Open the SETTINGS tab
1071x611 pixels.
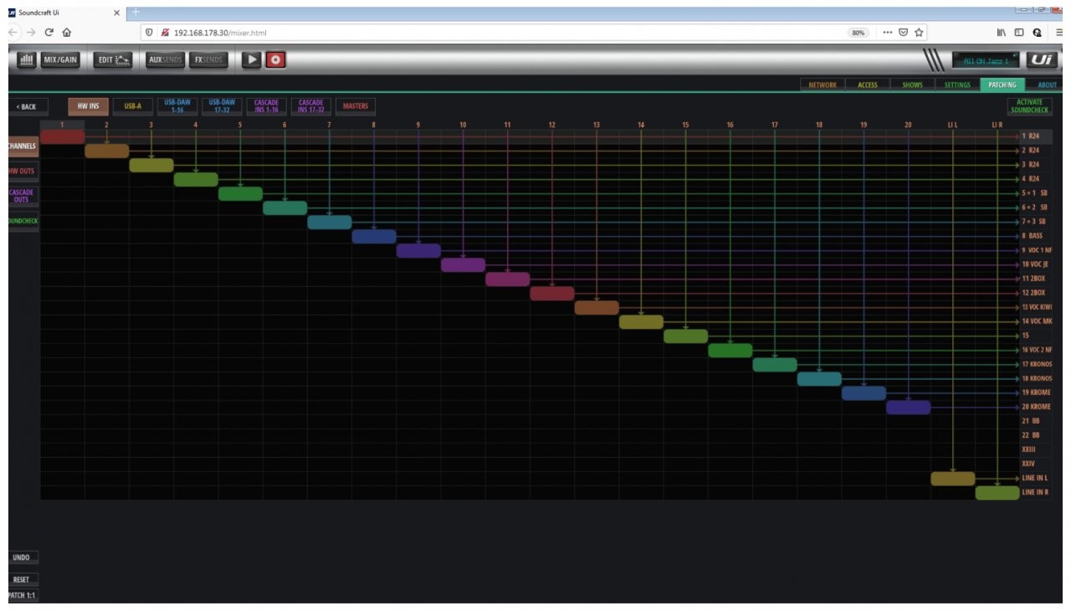click(x=956, y=85)
